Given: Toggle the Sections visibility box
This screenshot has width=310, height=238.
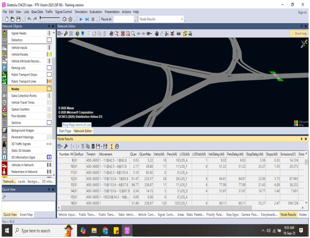Looking at the screenshot, I should click(x=49, y=123).
